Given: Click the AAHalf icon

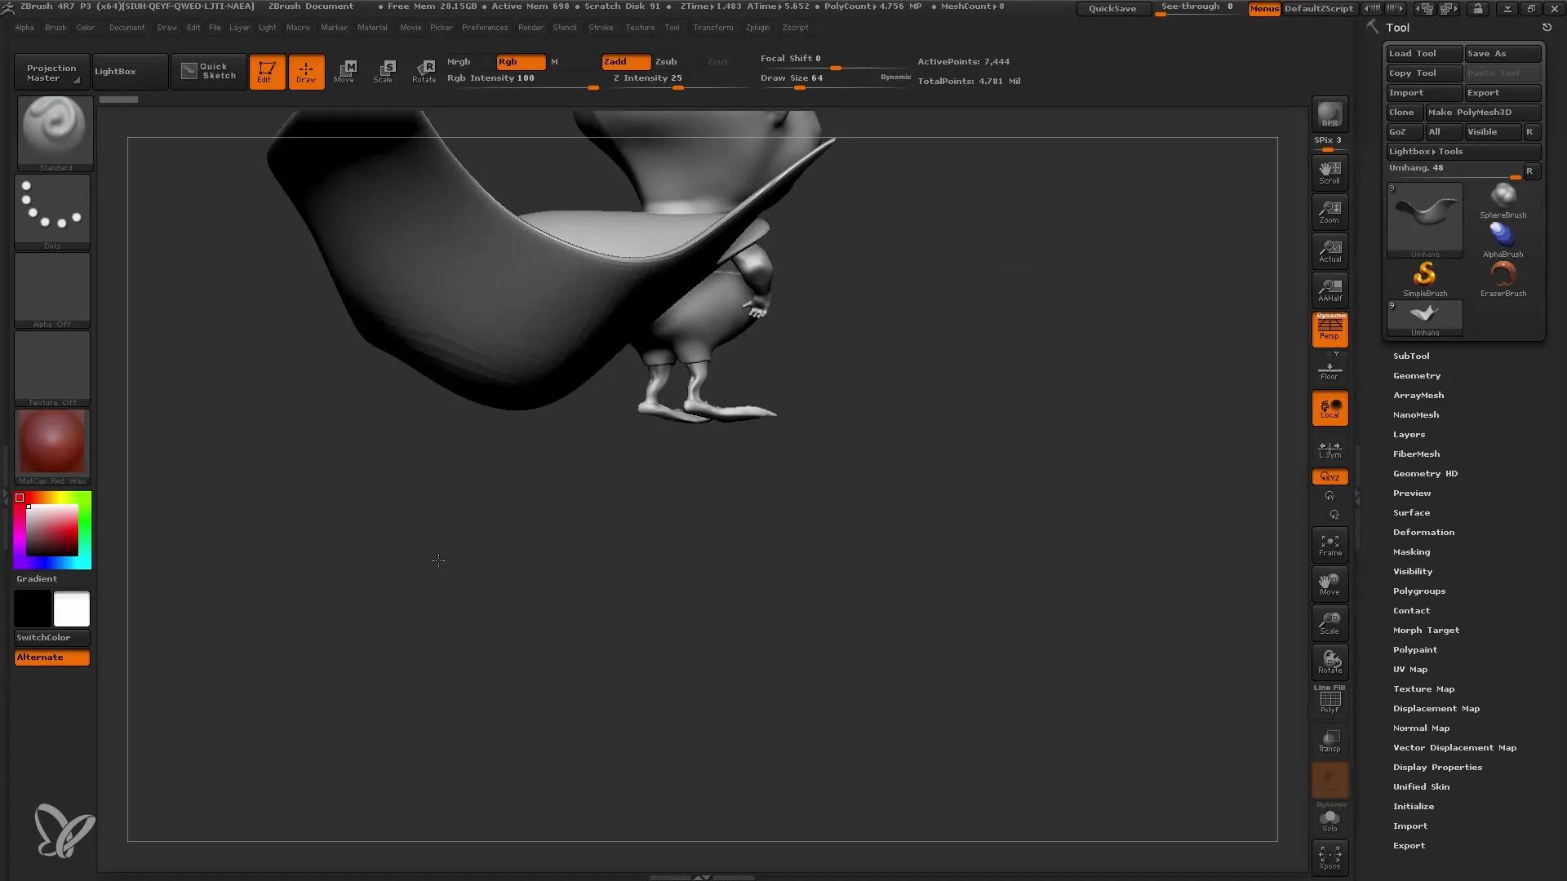Looking at the screenshot, I should pos(1330,290).
